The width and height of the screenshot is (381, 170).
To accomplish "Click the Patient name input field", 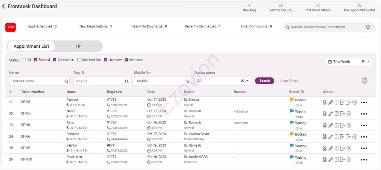I will pos(36,81).
